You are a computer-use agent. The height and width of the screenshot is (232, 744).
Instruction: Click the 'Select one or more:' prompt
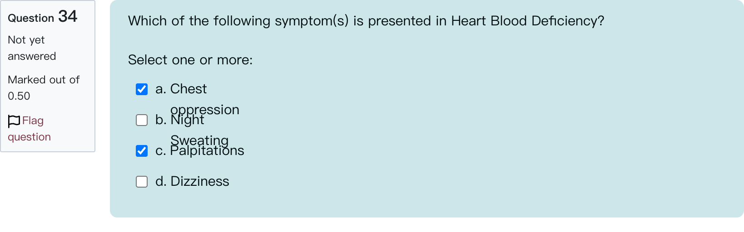190,60
